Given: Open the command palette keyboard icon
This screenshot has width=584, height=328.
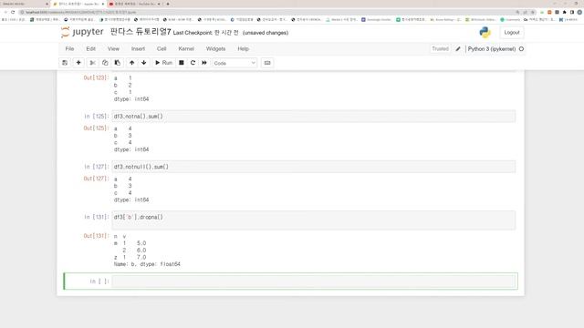Looking at the screenshot, I should (267, 63).
